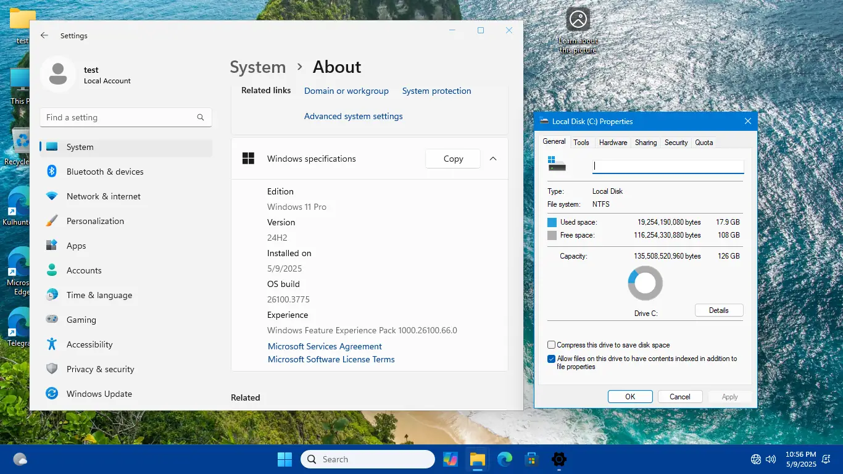
Task: Open Microsoft Store from the taskbar
Action: [531, 459]
